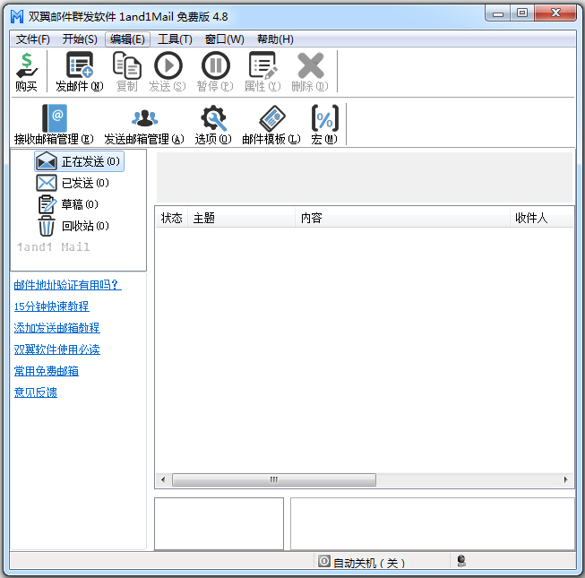585x578 pixels.
Task: Open the 开始(S) menu
Action: point(80,39)
